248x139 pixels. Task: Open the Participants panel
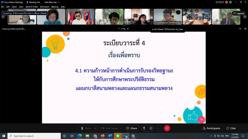click(211, 128)
